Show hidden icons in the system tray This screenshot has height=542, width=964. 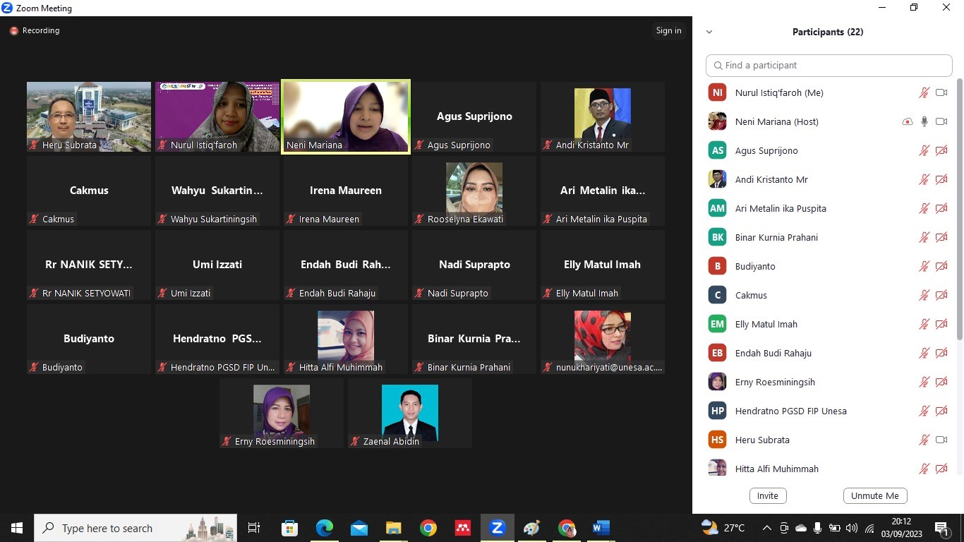coord(766,528)
